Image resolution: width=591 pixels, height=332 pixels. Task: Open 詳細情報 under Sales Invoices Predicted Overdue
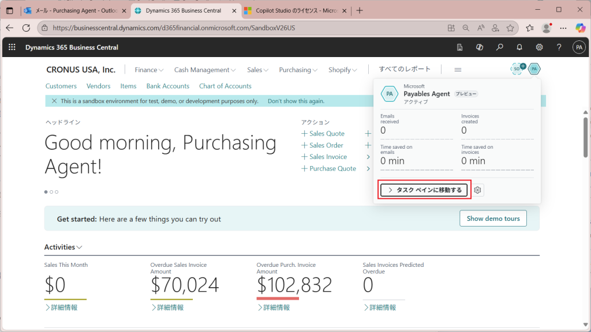[380, 308]
